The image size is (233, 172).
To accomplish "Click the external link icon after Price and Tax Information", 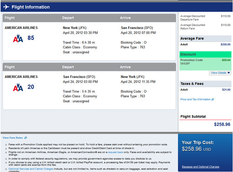I will (x=213, y=99).
